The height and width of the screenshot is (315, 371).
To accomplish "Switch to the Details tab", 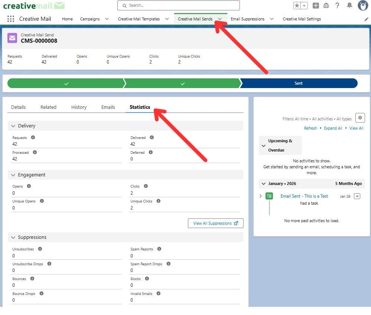I will tap(19, 107).
